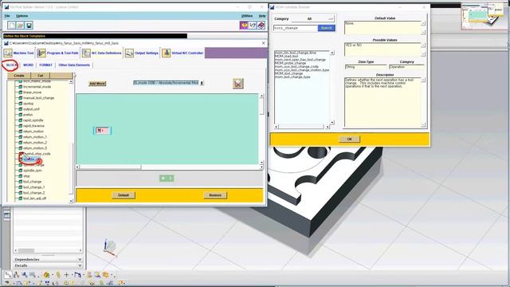Select incremental_mode in the block tree
The width and height of the screenshot is (510, 287).
[37, 87]
